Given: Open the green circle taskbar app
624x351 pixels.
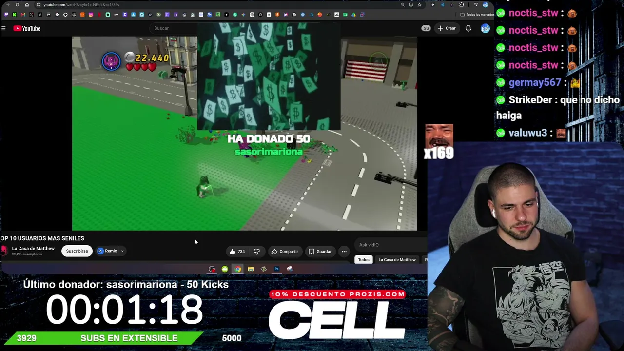Looking at the screenshot, I should pyautogui.click(x=225, y=269).
